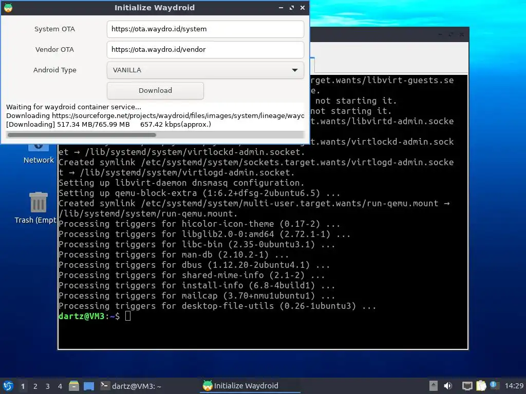This screenshot has height=394, width=526.
Task: Click the network connection tray icon
Action: [467, 386]
